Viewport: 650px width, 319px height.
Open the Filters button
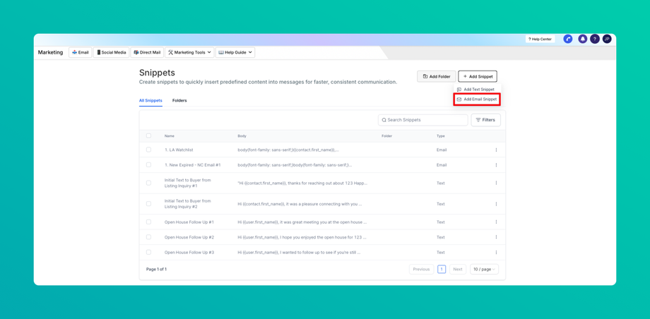(x=486, y=120)
